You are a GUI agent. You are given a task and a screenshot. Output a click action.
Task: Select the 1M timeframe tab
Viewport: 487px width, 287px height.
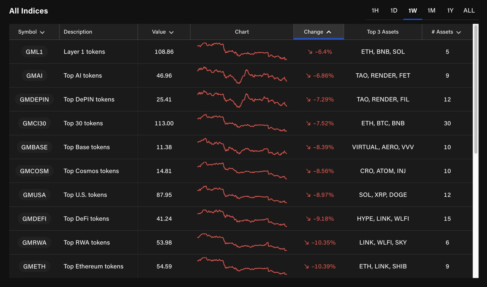pos(431,11)
